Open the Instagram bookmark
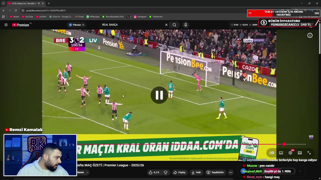 point(140,17)
